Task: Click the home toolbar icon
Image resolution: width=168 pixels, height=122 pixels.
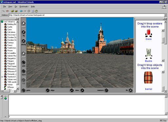Action: [x=36, y=11]
